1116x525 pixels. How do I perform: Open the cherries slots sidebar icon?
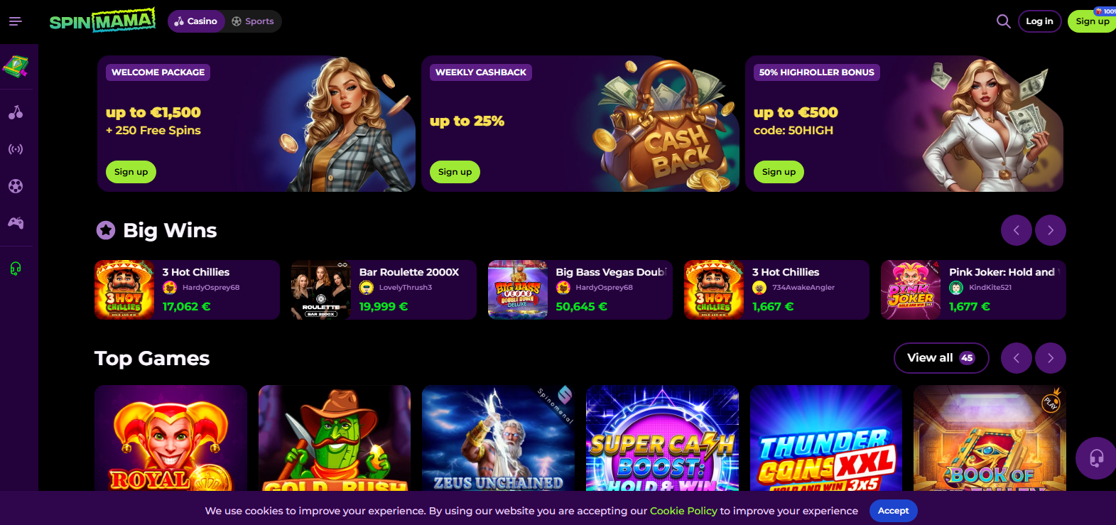16,112
